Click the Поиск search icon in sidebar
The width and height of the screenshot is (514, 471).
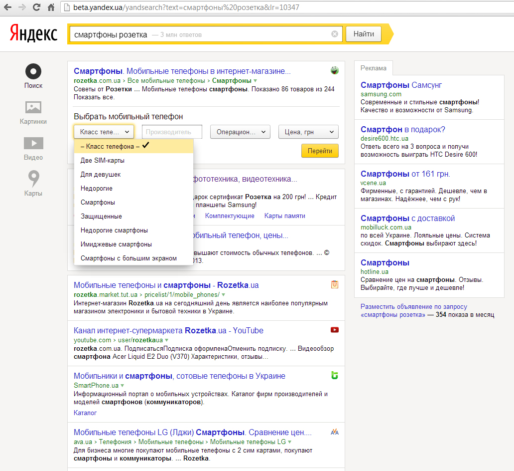coord(33,72)
